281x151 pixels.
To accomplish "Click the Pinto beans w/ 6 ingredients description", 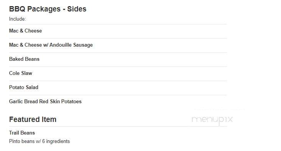I will [40, 141].
